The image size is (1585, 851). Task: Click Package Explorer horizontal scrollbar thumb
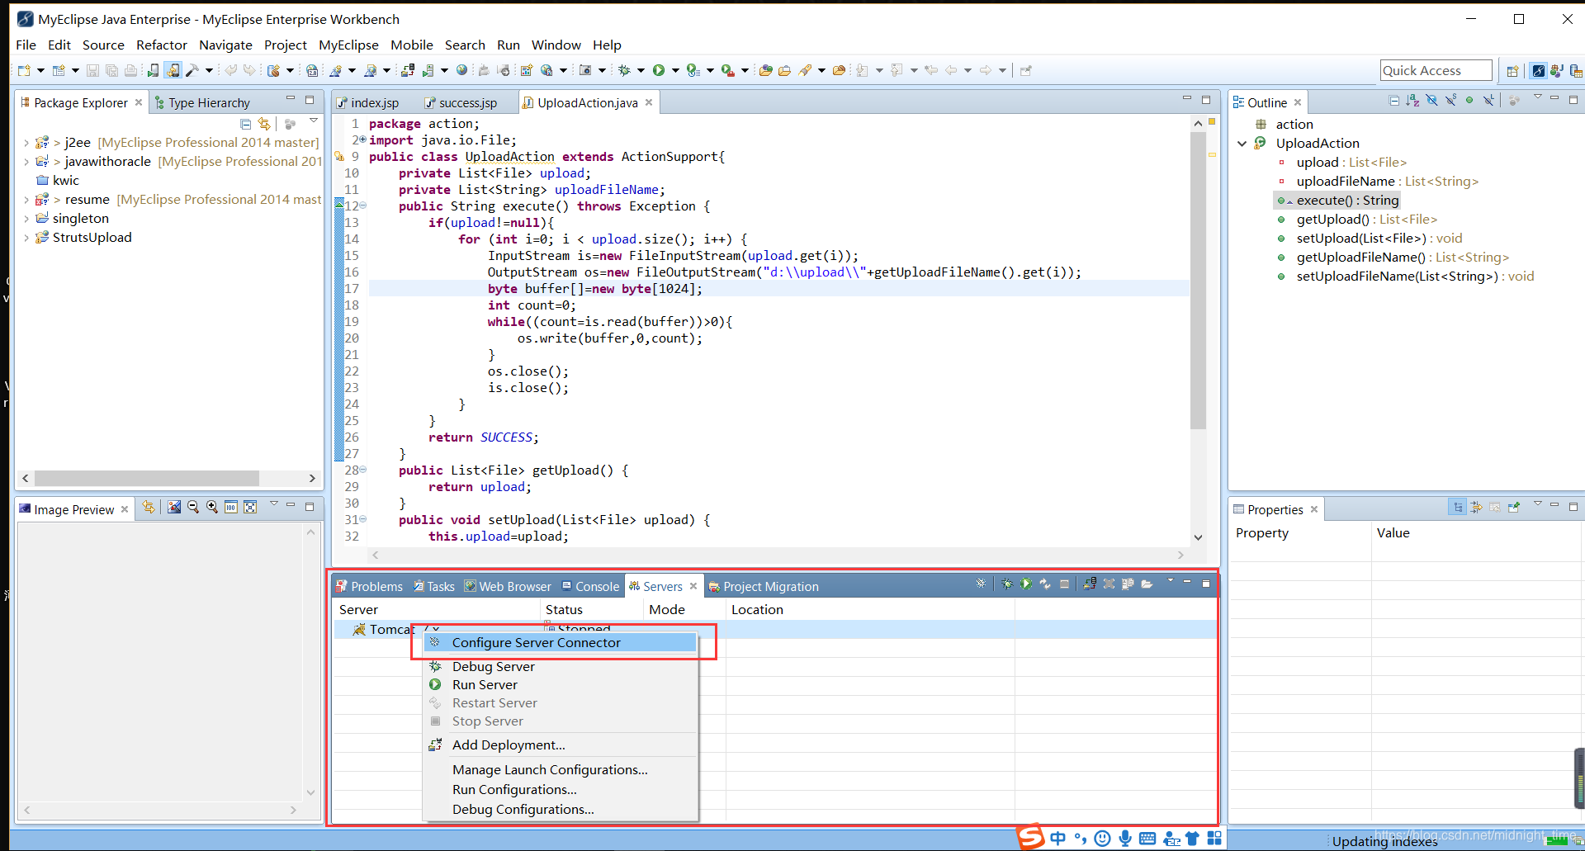147,478
